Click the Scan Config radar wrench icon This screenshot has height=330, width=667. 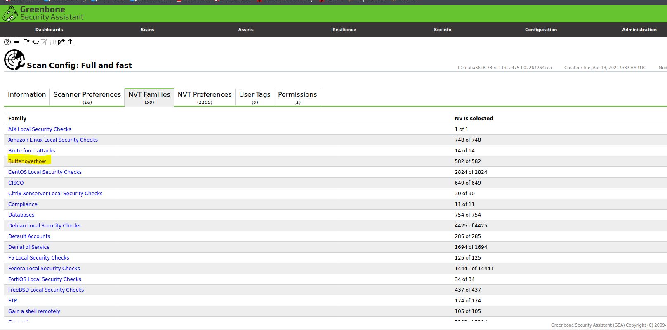(x=14, y=60)
